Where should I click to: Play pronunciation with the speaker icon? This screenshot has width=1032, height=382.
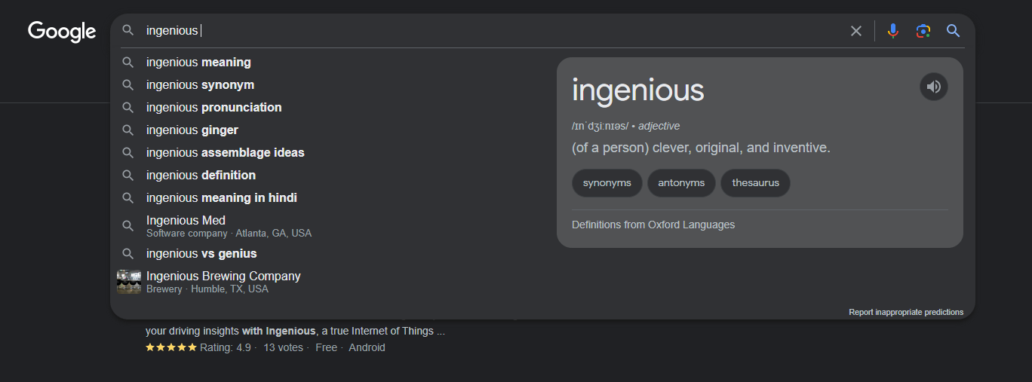point(934,87)
